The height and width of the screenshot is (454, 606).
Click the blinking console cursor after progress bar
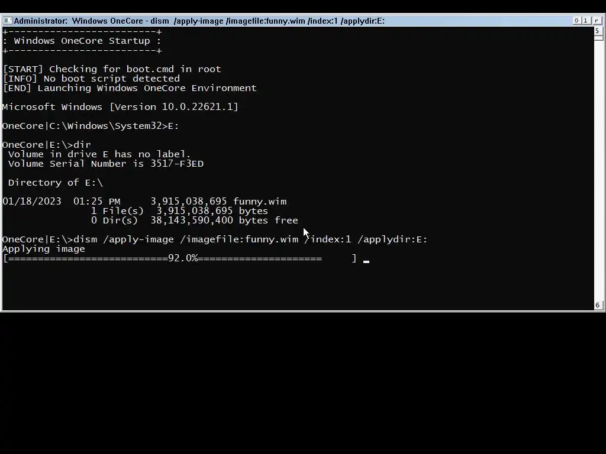tap(366, 261)
